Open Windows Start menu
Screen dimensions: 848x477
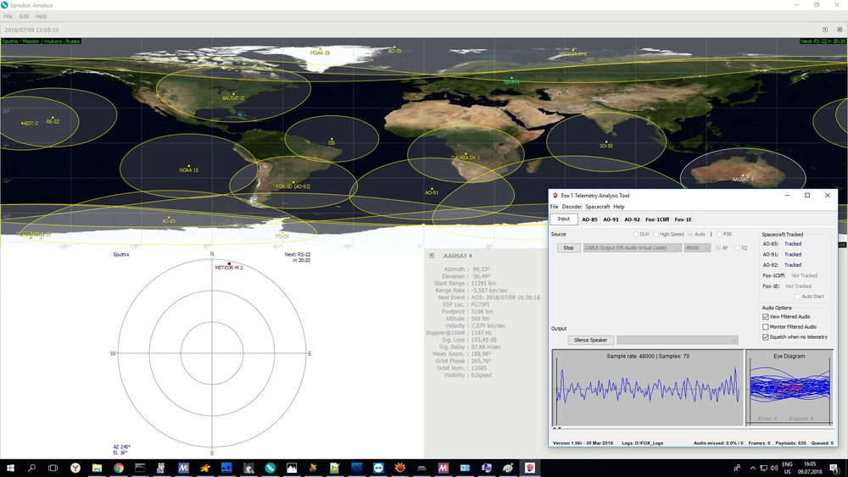point(11,468)
